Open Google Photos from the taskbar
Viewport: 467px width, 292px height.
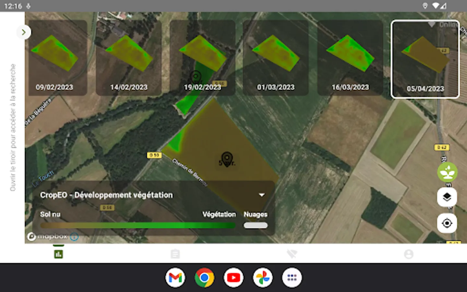(263, 278)
